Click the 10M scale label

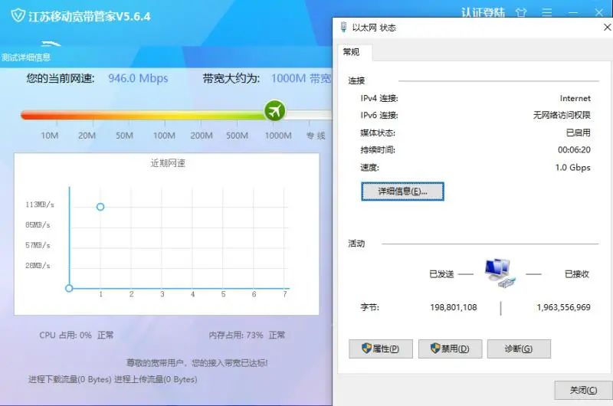pyautogui.click(x=50, y=136)
